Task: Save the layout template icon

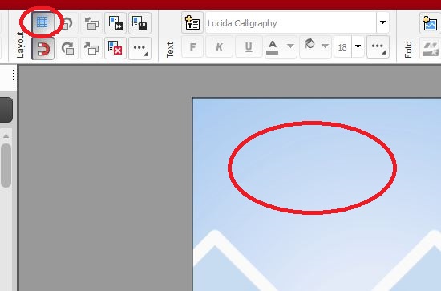Action: point(140,23)
